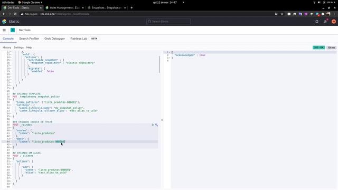Click the "alias": "test_alias_to_cold" line

[x=46, y=173]
